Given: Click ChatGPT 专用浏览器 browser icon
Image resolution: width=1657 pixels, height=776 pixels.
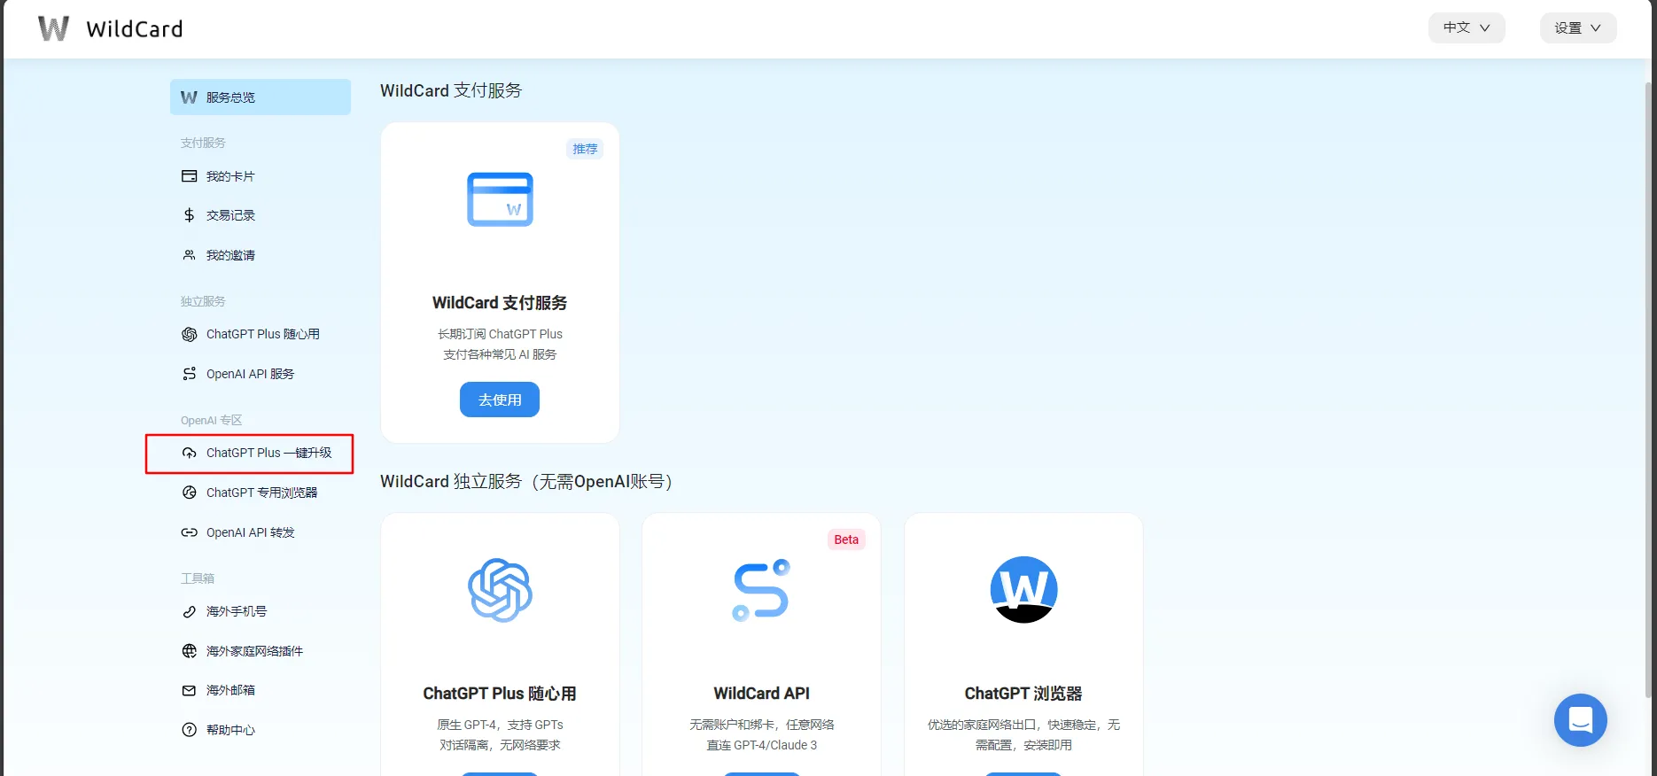Looking at the screenshot, I should click(189, 493).
